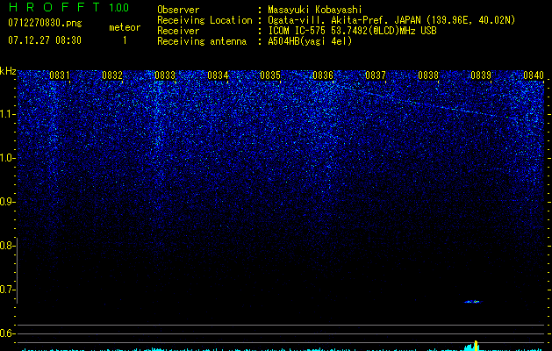Screen dimensions: 552x351
Task: Click the 0833 time marker
Action: pyautogui.click(x=165, y=75)
